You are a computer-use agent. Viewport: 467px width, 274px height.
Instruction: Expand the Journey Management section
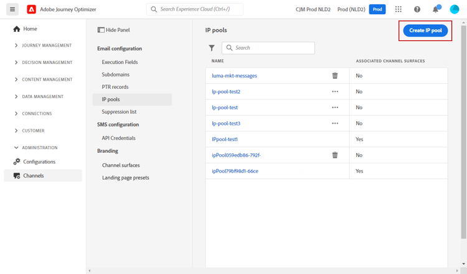point(16,45)
